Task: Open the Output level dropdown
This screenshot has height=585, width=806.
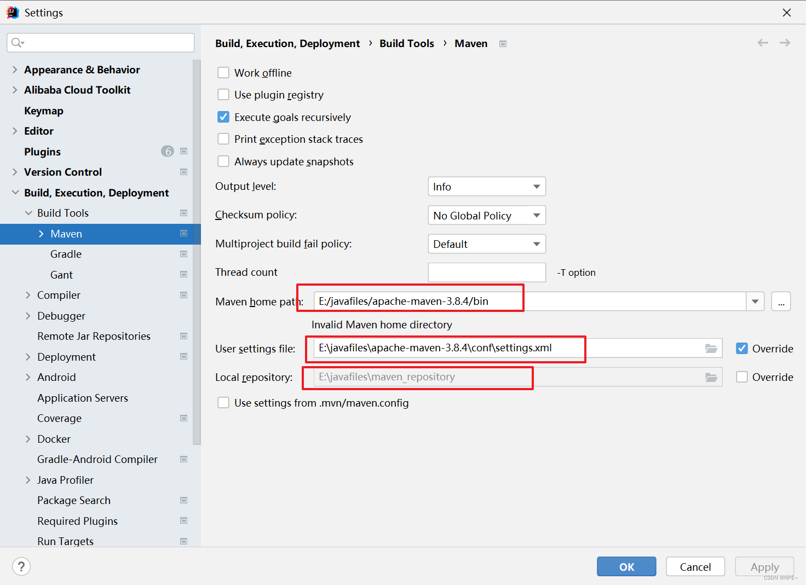Action: (x=487, y=187)
